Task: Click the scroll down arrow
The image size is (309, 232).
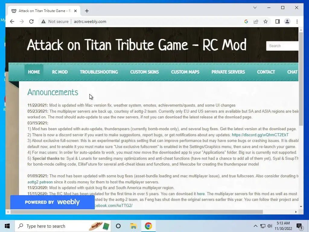Action: coord(301,207)
